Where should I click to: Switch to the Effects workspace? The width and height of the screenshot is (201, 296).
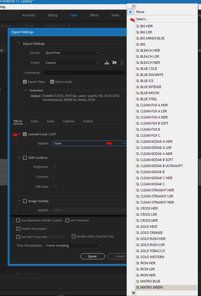coord(94,15)
